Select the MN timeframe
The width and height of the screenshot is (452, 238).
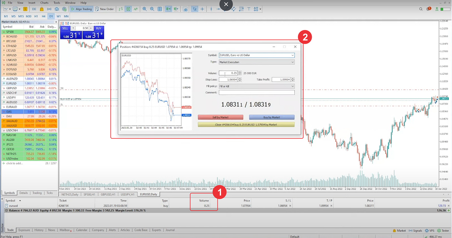pyautogui.click(x=66, y=16)
